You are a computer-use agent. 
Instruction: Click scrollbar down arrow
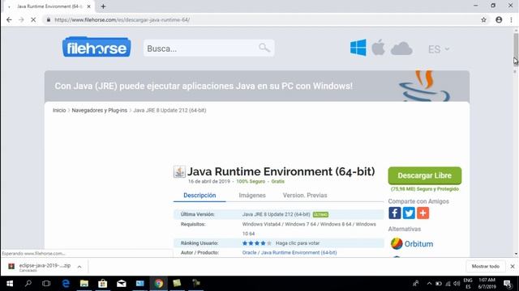516,254
